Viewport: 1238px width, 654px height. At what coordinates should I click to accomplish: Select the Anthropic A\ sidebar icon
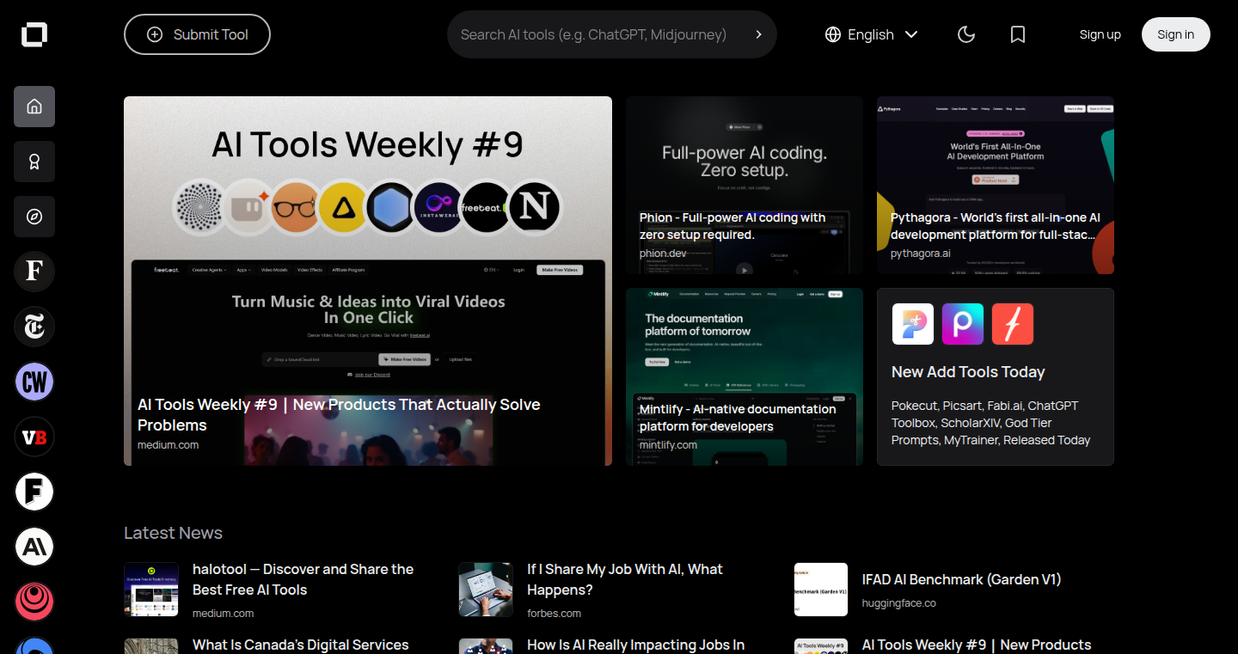click(x=34, y=547)
